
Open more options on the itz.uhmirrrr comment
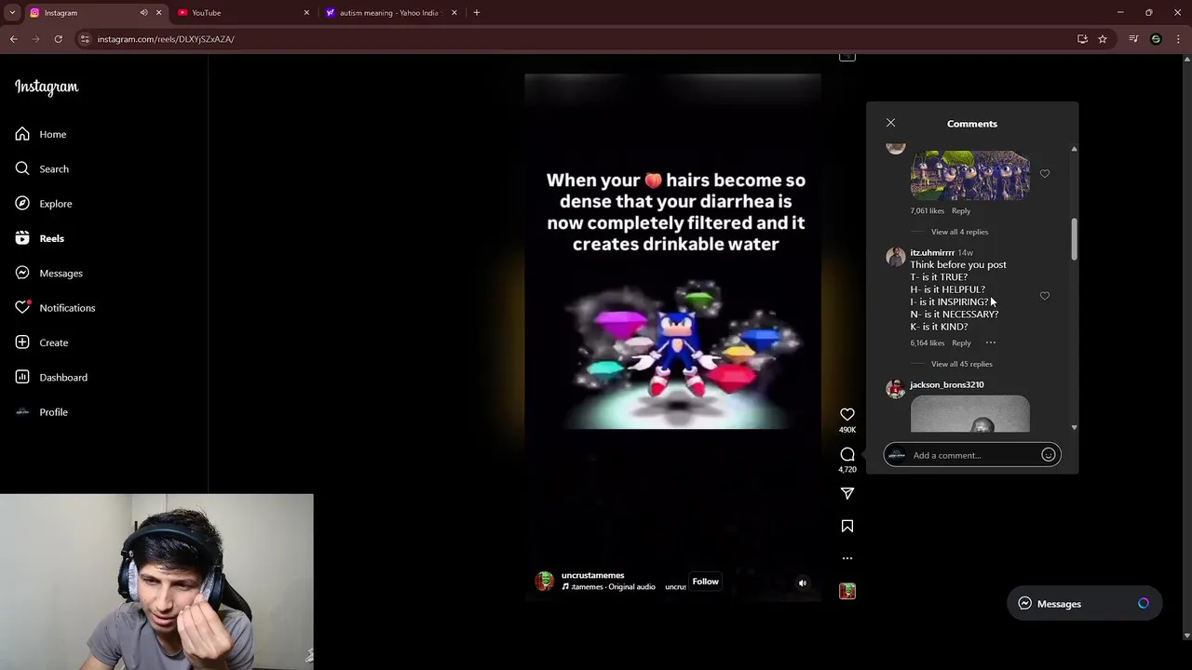(x=991, y=342)
